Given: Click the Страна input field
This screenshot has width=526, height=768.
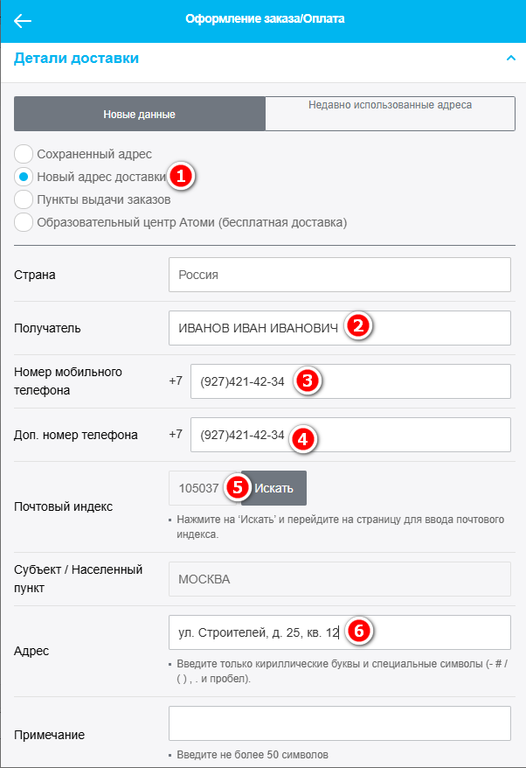Looking at the screenshot, I should coord(339,275).
